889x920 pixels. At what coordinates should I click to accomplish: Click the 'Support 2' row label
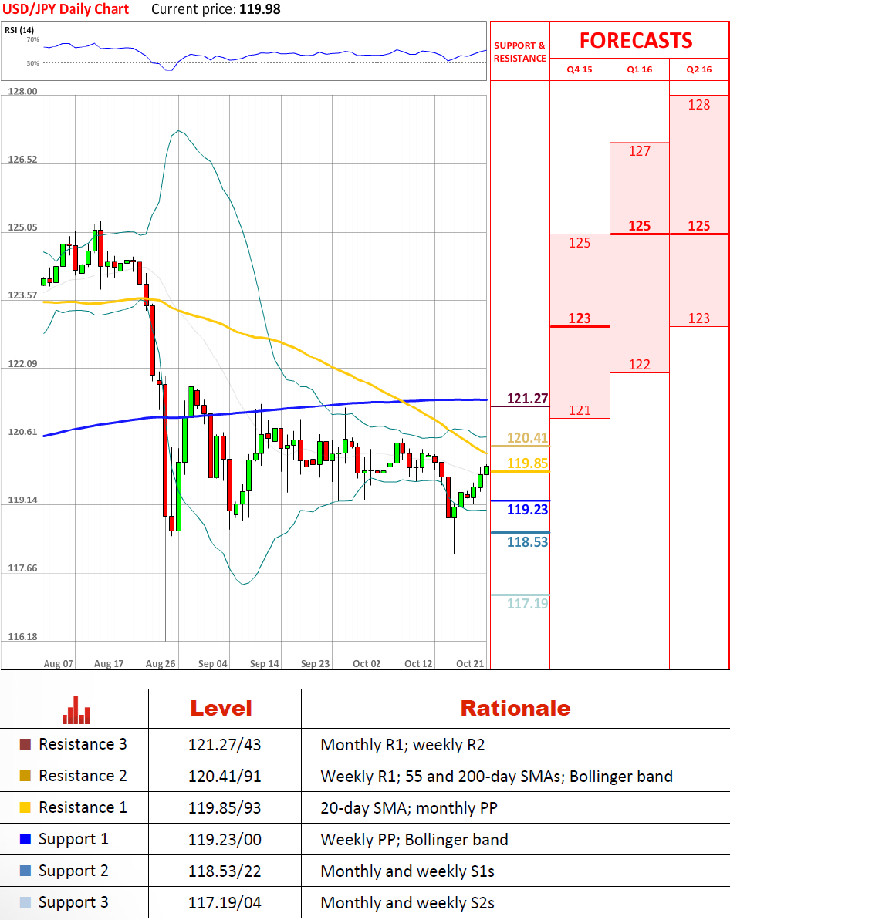[x=73, y=871]
